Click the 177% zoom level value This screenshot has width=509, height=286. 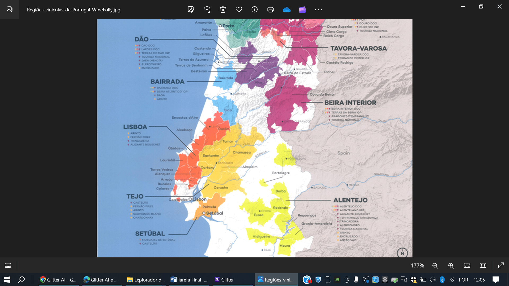click(417, 266)
